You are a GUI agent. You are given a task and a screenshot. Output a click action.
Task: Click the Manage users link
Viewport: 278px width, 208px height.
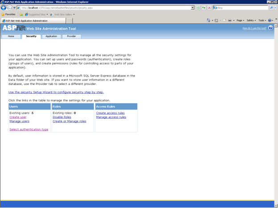[20, 121]
